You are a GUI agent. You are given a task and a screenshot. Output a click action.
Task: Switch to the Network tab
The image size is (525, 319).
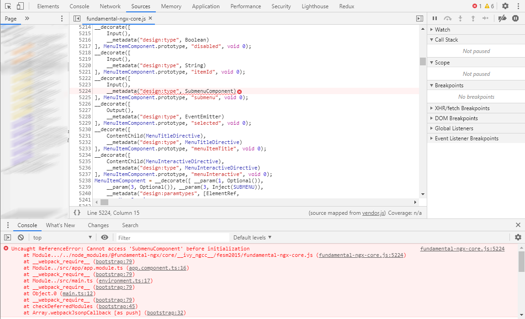[110, 6]
